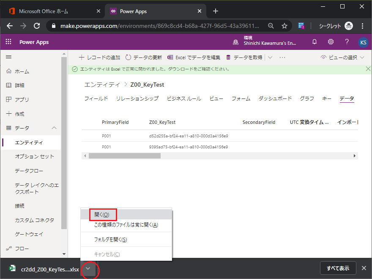This screenshot has width=372, height=279.
Task: Bookmark this page with the star icon
Action: tap(284, 26)
